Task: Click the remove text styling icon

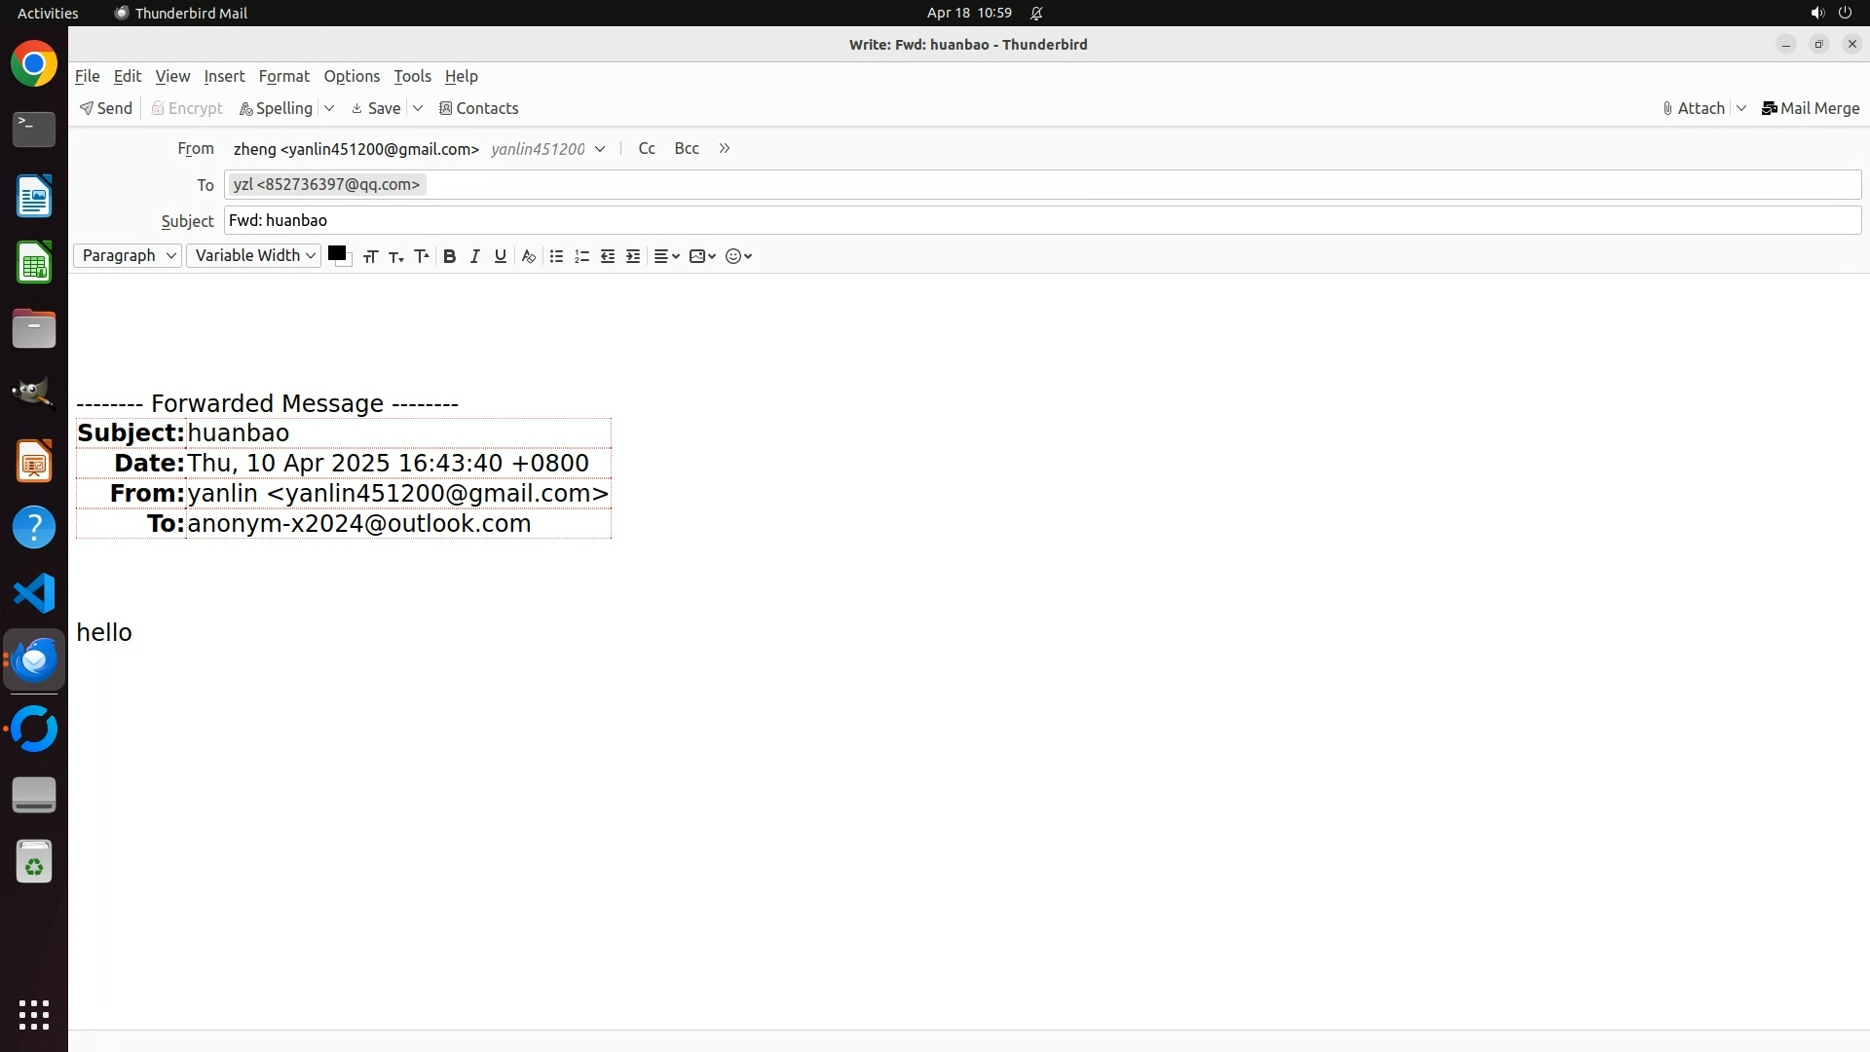Action: [528, 256]
